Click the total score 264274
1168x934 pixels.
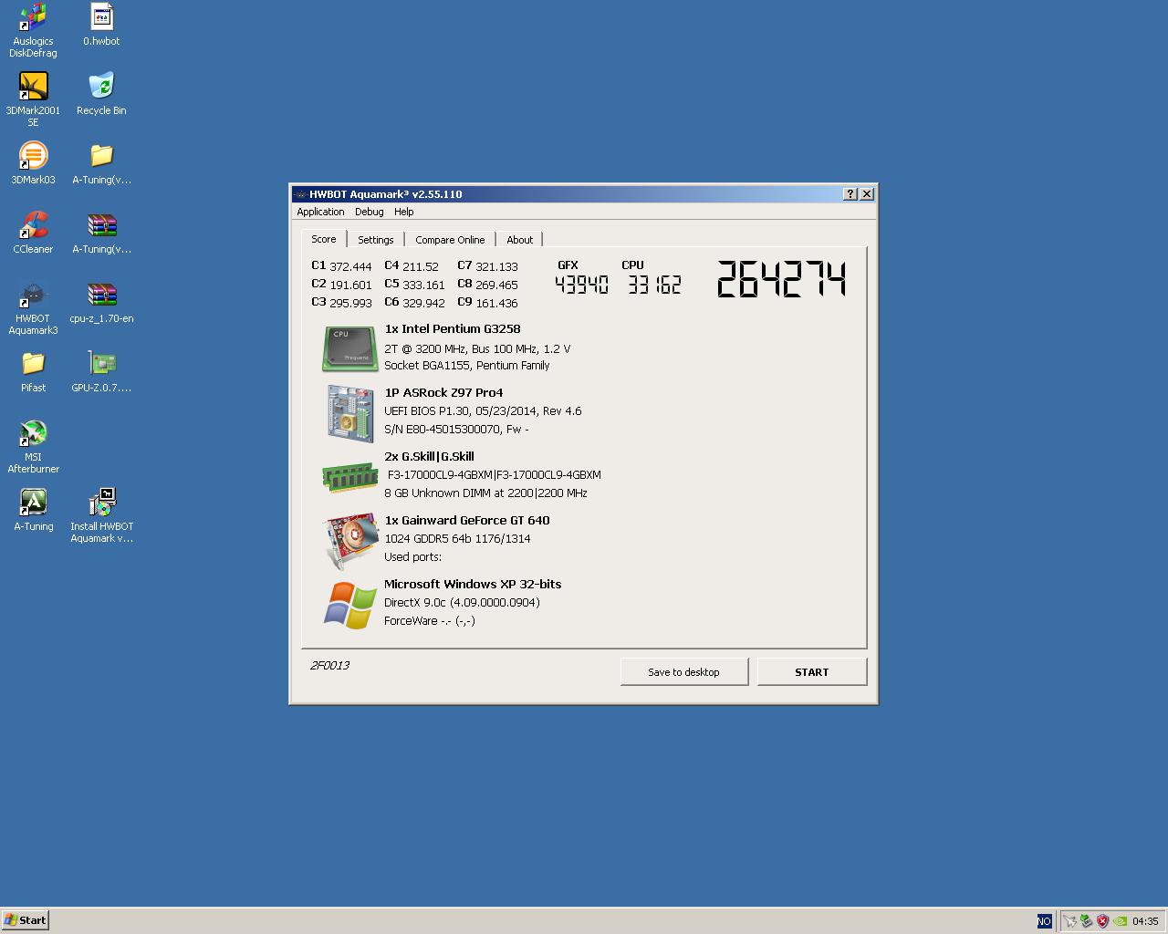[782, 279]
